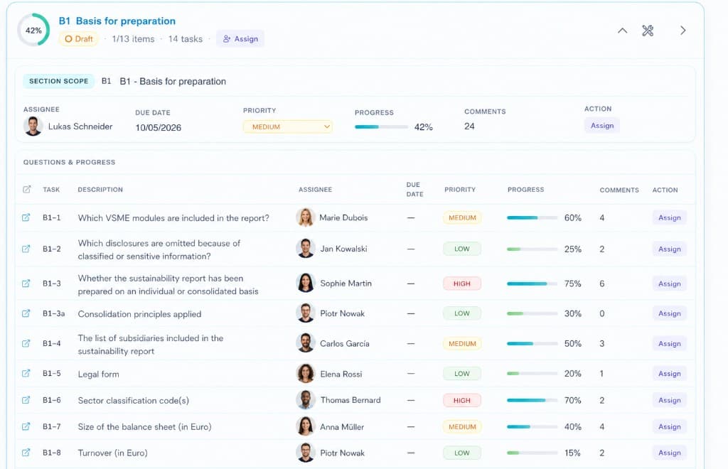
Task: Open the tools wrench icon in header
Action: coord(648,31)
